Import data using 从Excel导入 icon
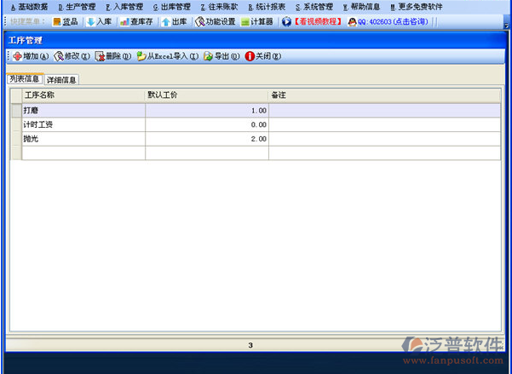This screenshot has width=512, height=374. click(141, 56)
